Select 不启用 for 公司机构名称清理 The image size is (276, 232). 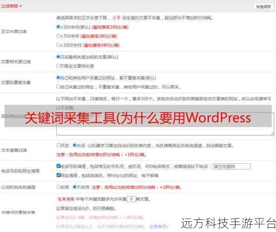[x=74, y=187]
